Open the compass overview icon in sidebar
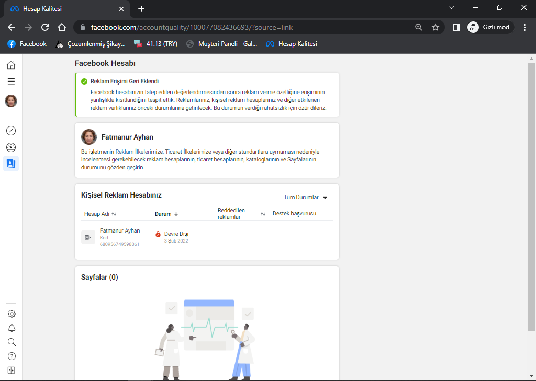The width and height of the screenshot is (536, 381). coord(11,131)
